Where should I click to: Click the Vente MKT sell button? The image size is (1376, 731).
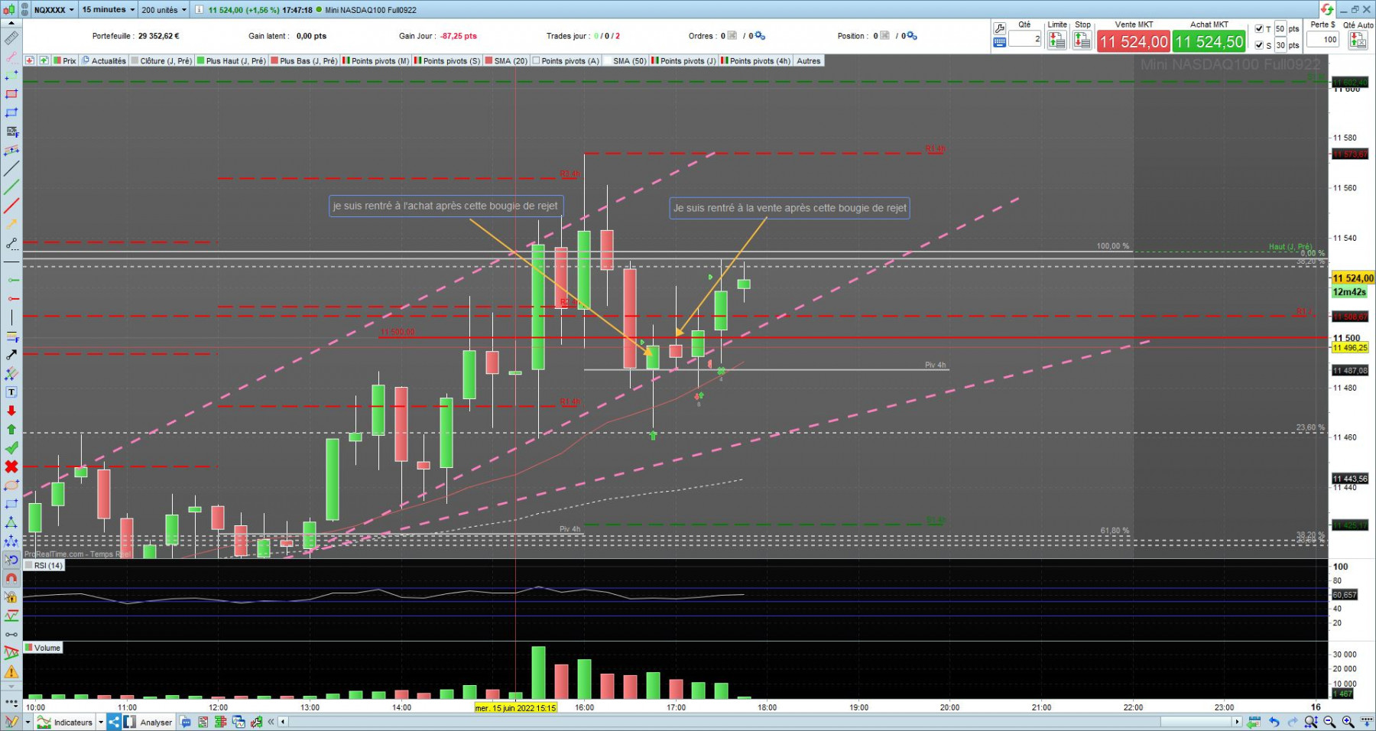click(x=1134, y=41)
